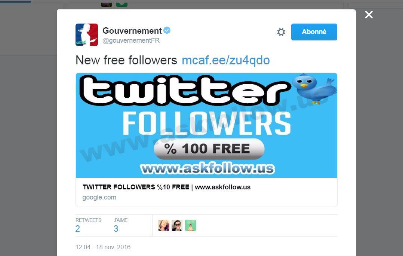Click the Gouvernement account name
403x256 pixels.
coord(132,31)
